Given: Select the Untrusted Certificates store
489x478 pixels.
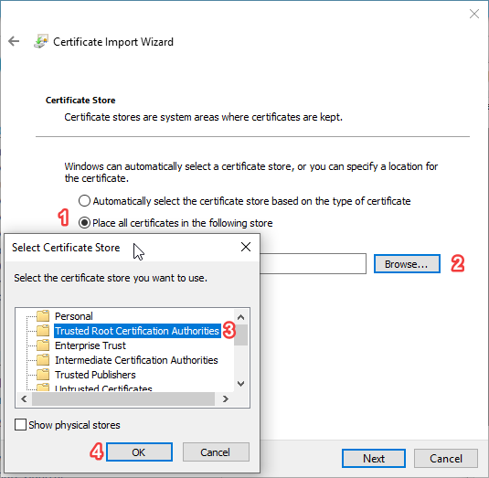Looking at the screenshot, I should pos(103,388).
